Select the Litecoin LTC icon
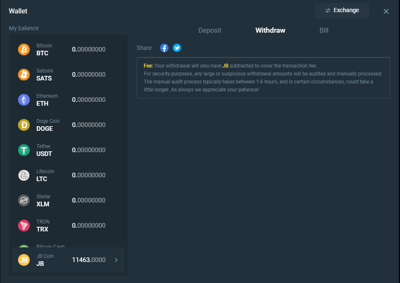Screen dimensions: 400x283 point(24,175)
